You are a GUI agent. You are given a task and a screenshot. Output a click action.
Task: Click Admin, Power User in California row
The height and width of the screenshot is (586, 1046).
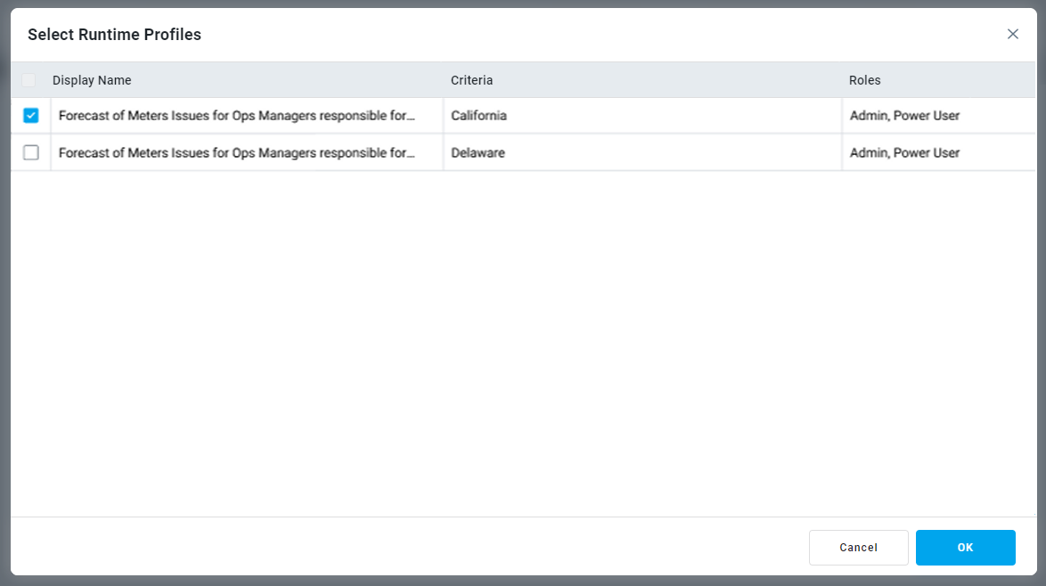pyautogui.click(x=904, y=116)
